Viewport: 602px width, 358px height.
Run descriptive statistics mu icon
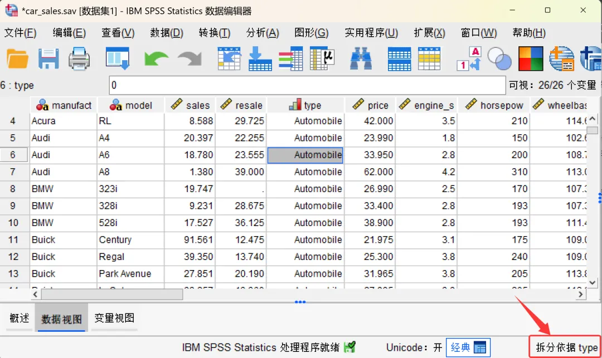coord(322,58)
